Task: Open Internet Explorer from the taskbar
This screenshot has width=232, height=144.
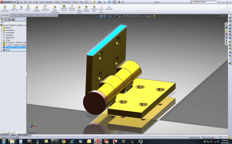Action: point(72,141)
